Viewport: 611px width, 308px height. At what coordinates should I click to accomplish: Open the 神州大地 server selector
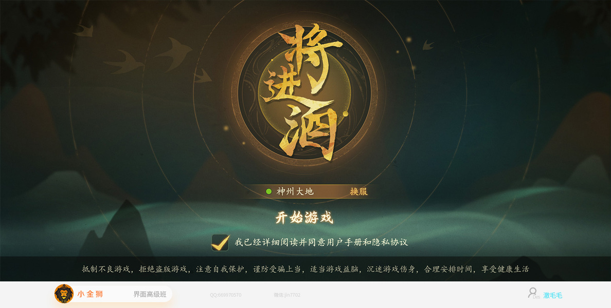(x=295, y=191)
